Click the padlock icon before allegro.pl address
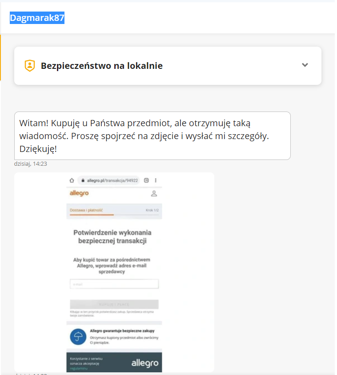Viewport: 337px width, 375px height. pyautogui.click(x=83, y=181)
